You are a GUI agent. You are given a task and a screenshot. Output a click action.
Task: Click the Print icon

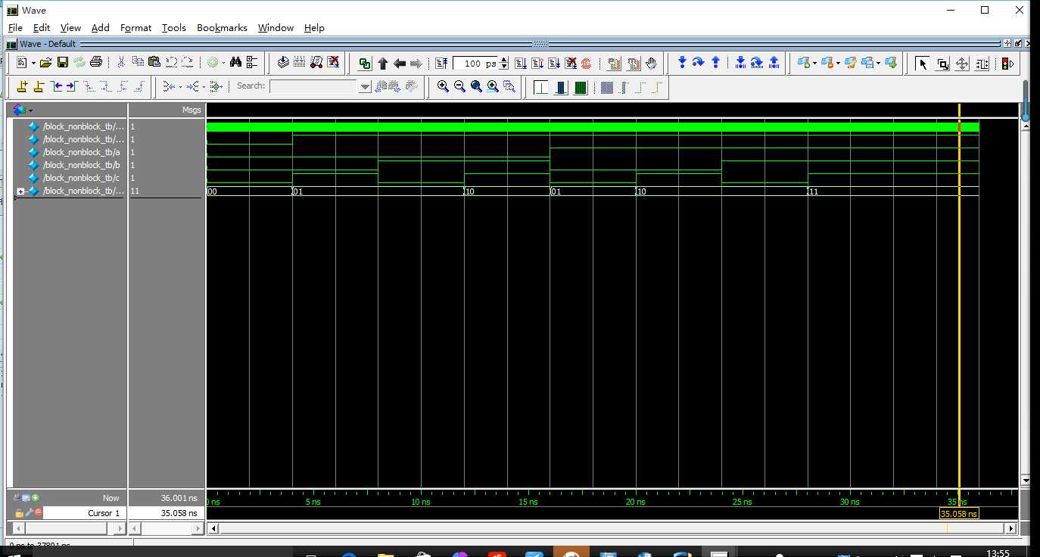click(x=95, y=63)
